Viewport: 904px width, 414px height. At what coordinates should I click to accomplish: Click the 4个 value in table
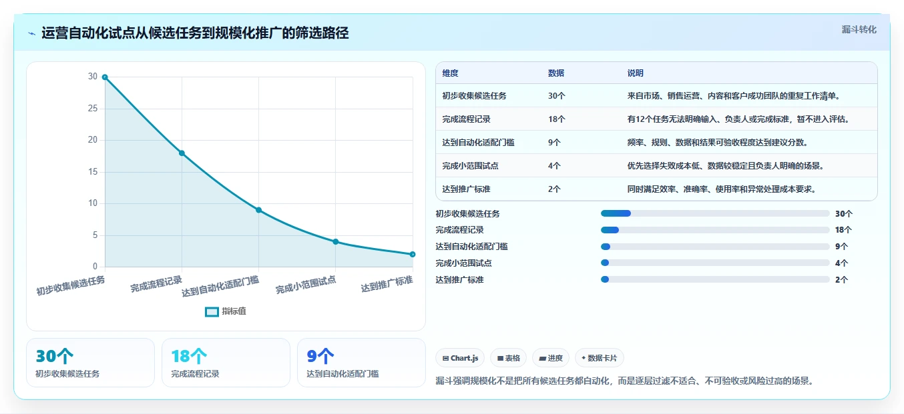click(x=554, y=166)
